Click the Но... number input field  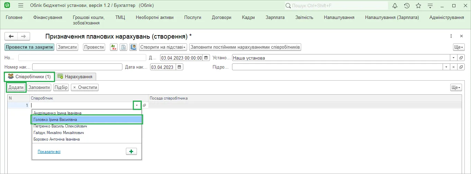click(83, 58)
